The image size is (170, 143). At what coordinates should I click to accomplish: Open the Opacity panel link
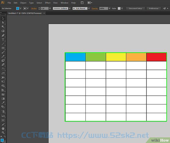[x=95, y=8]
